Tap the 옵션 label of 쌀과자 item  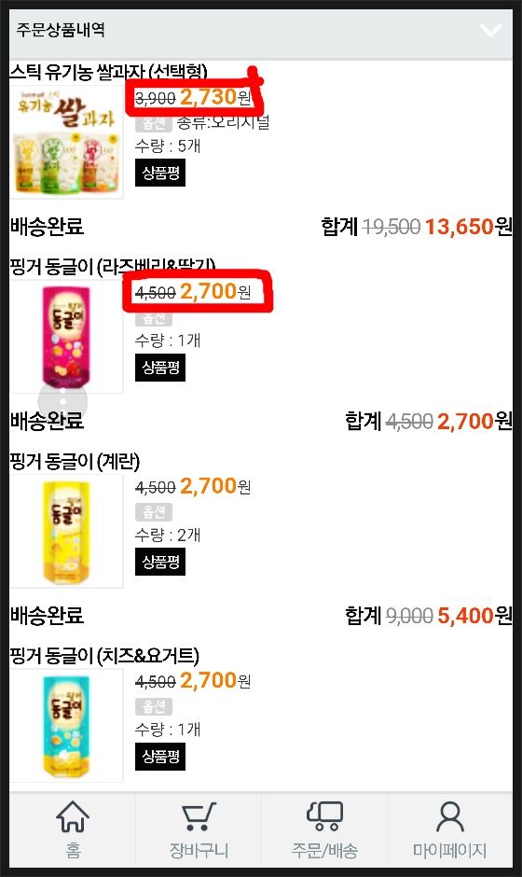pyautogui.click(x=154, y=122)
